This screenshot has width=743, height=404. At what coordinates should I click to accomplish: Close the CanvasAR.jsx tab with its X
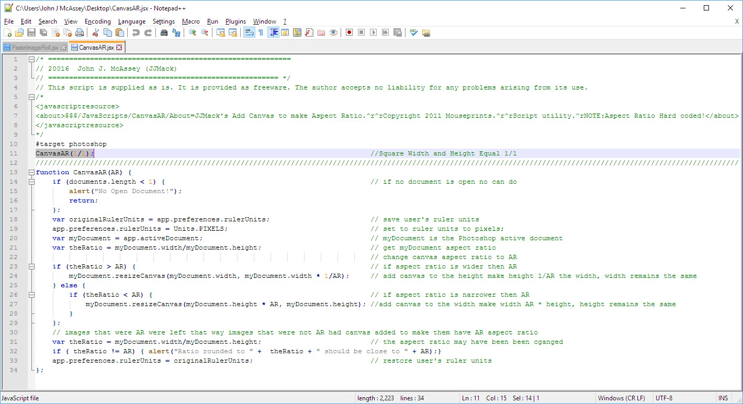coord(119,47)
